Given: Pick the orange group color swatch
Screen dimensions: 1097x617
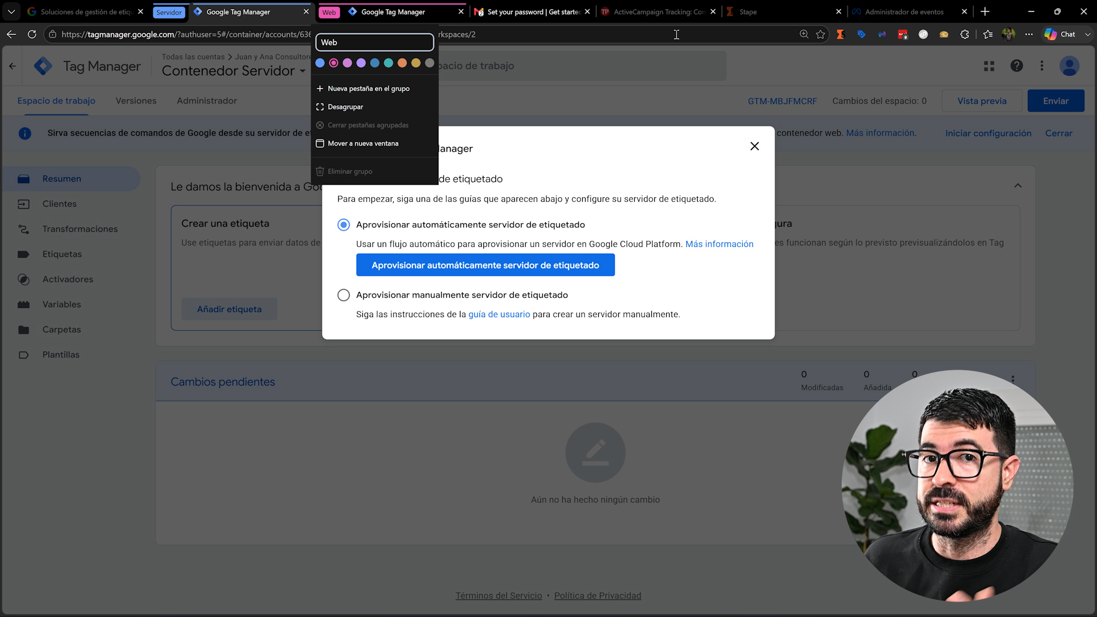Looking at the screenshot, I should (402, 63).
